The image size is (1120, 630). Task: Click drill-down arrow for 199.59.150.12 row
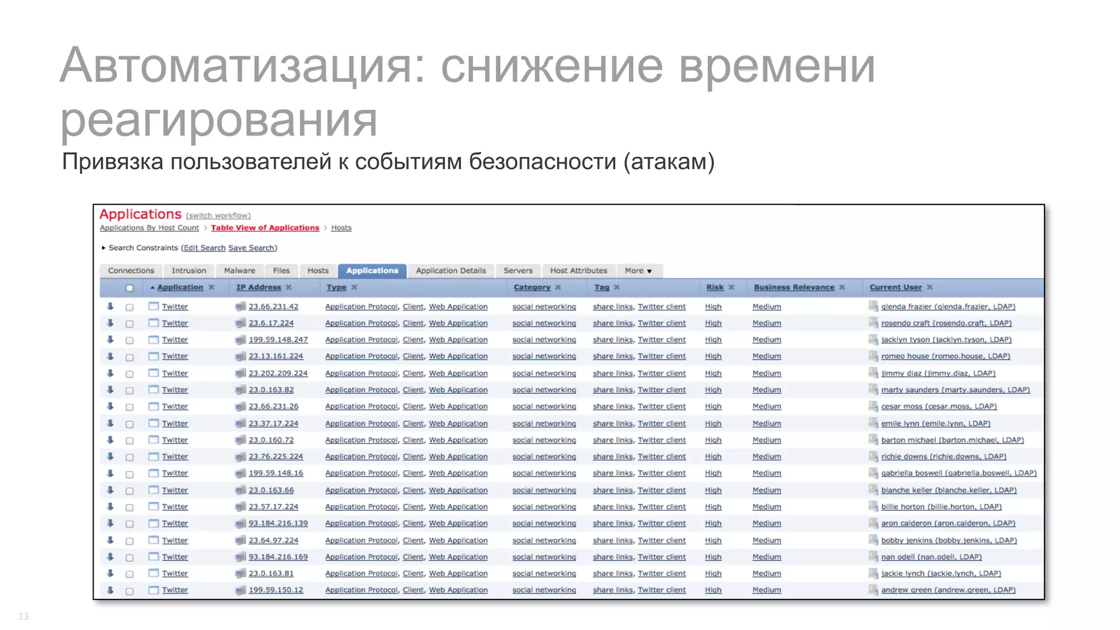pos(110,590)
